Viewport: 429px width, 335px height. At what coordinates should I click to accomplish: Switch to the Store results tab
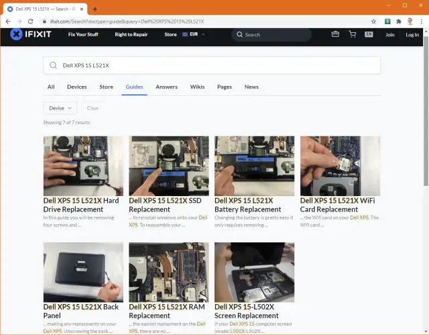coord(106,87)
